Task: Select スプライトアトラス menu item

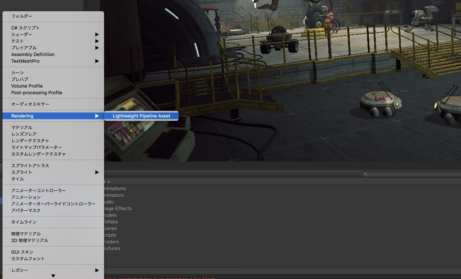Action: coord(53,166)
